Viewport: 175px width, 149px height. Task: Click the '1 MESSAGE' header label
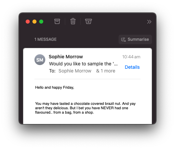(x=46, y=39)
